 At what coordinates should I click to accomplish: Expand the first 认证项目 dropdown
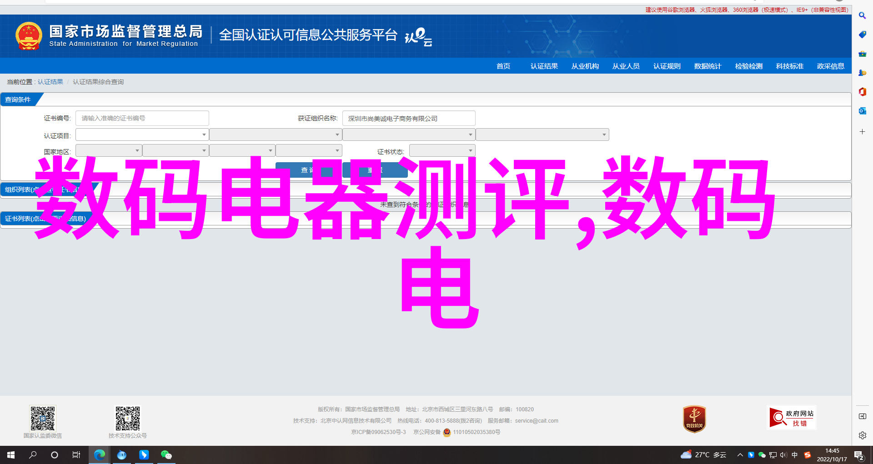142,135
